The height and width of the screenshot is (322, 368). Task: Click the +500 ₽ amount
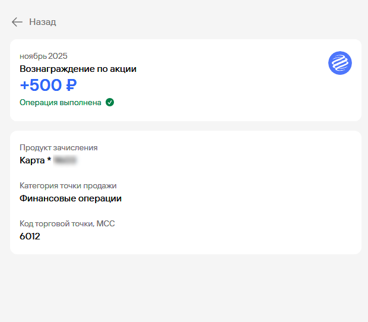click(48, 85)
